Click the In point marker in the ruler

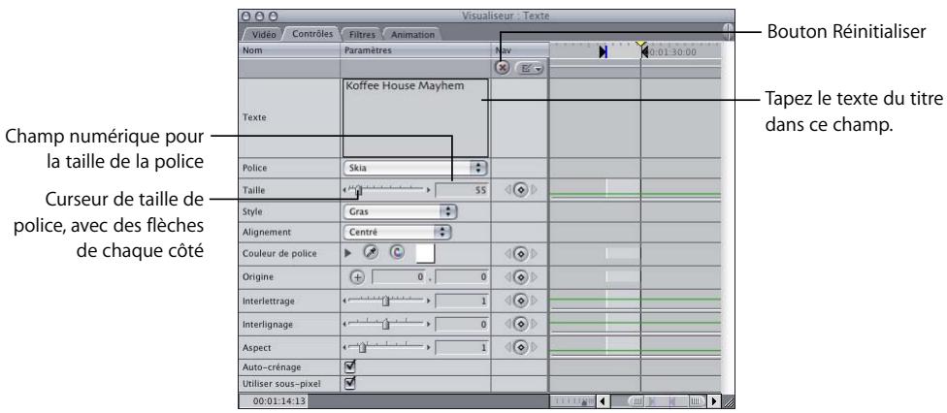click(x=603, y=52)
